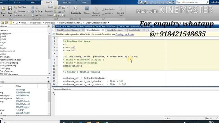Open the hggetbehavior.m editor tab

pyautogui.click(x=114, y=30)
